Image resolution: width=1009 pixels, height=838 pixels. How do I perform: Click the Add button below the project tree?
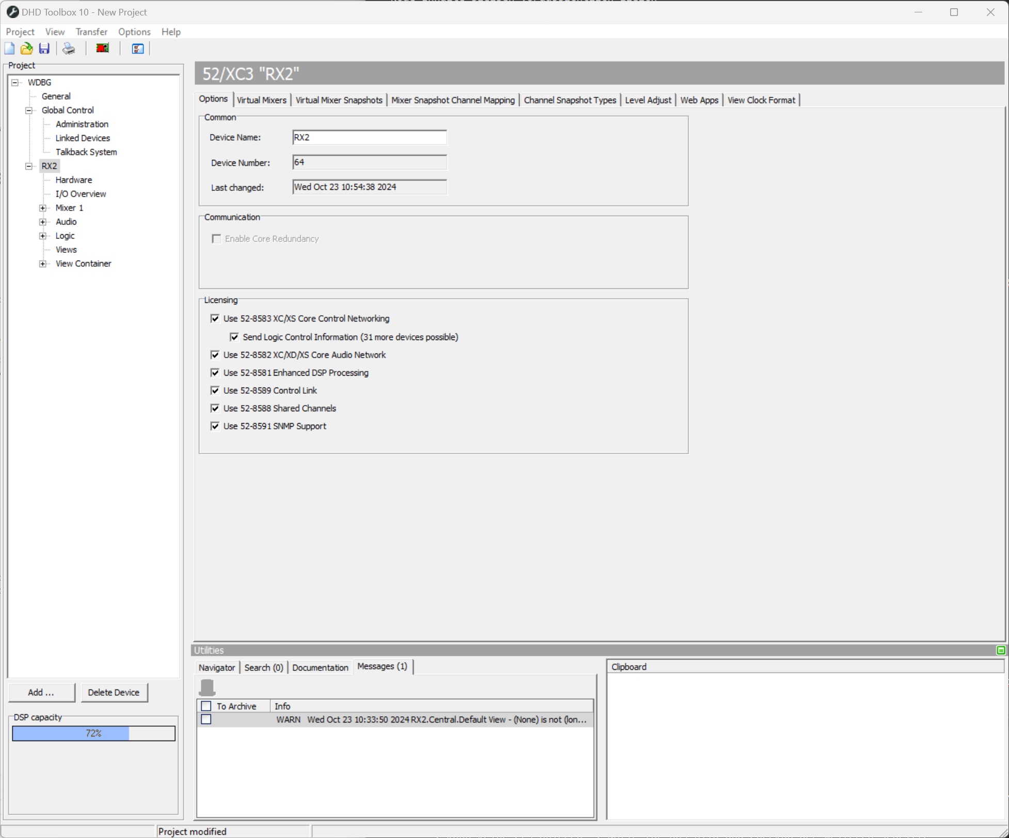(x=42, y=692)
